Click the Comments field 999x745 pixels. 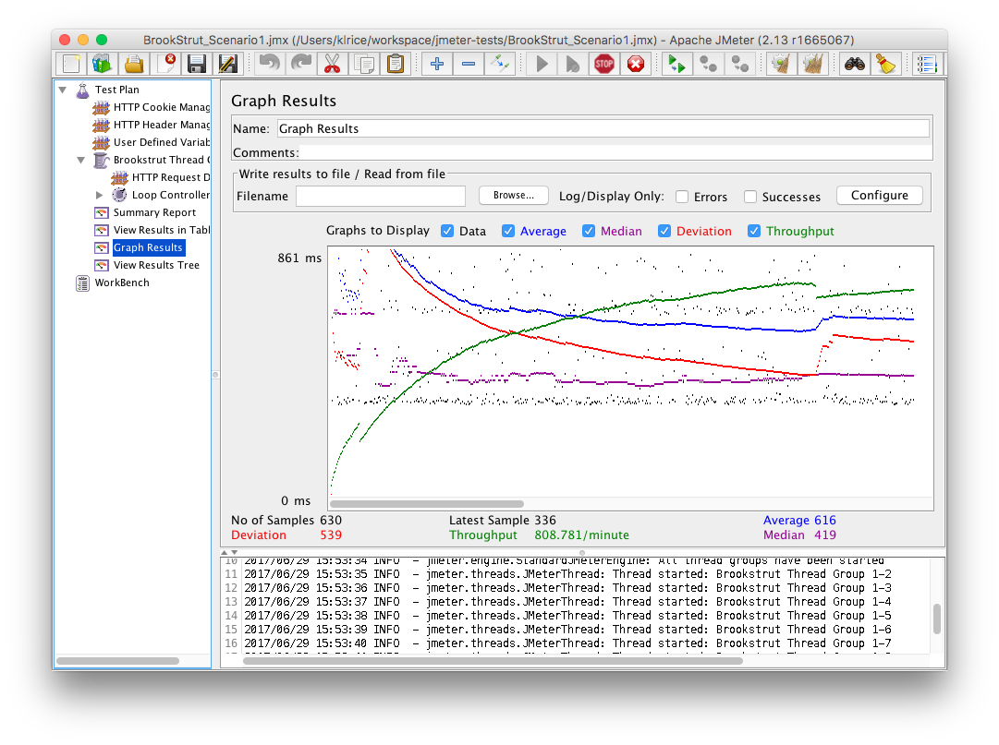pos(615,152)
